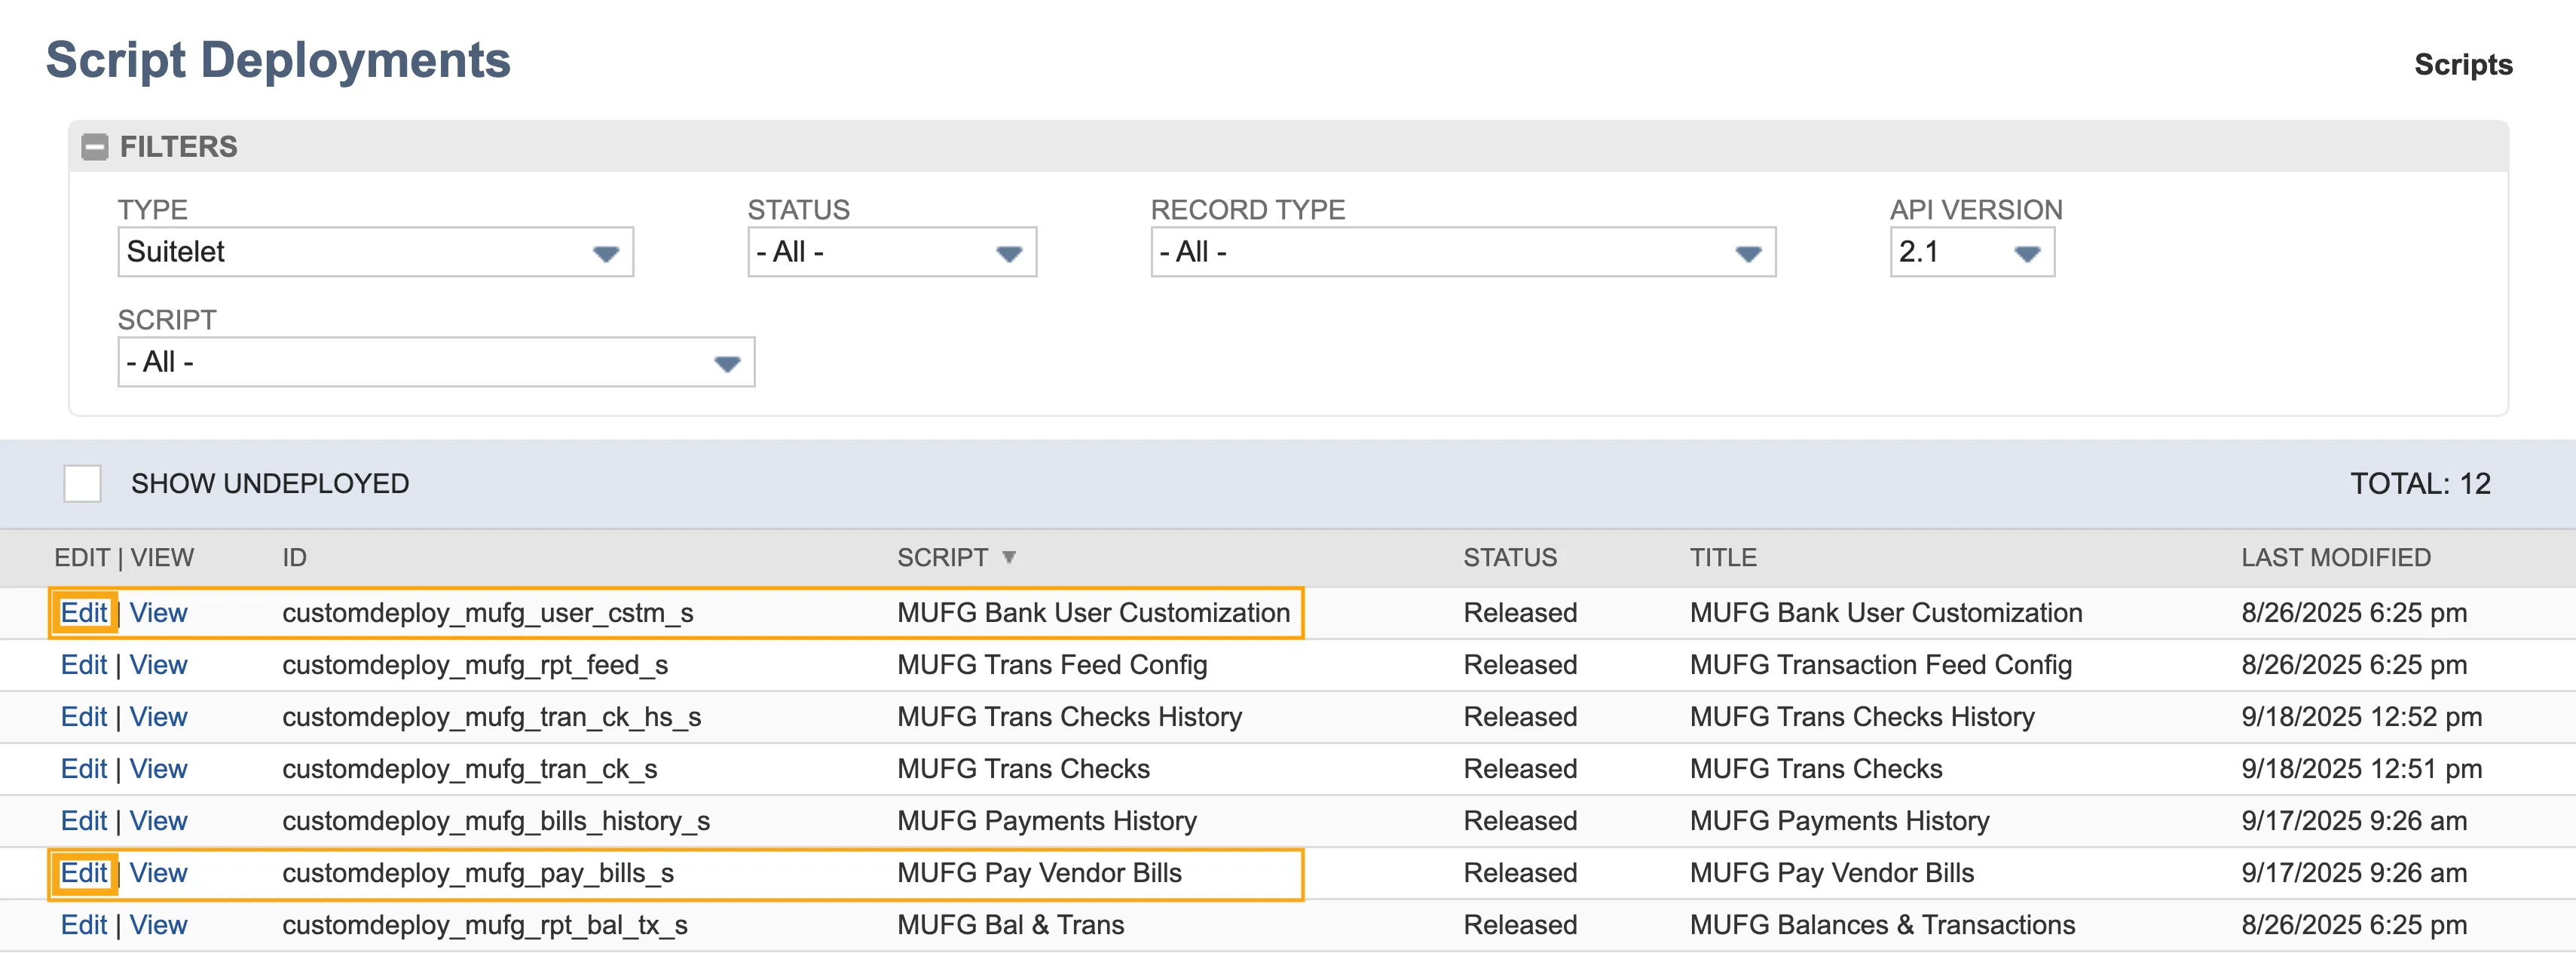The width and height of the screenshot is (2576, 953).
Task: Sort by the Script column header
Action: point(942,558)
